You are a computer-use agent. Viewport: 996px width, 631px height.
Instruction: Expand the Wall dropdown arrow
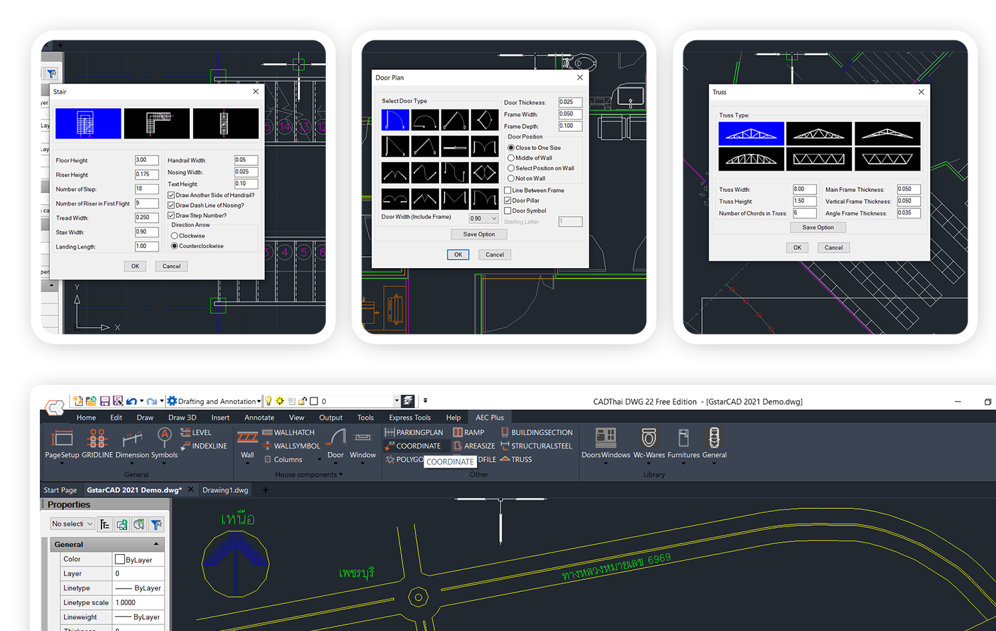click(x=248, y=464)
